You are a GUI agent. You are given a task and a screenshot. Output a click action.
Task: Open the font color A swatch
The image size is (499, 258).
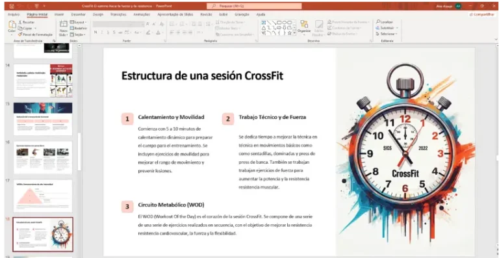click(x=158, y=32)
